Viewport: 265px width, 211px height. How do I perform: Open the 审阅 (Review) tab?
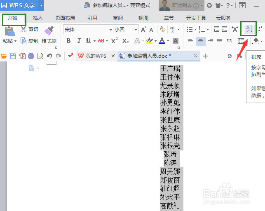(x=118, y=18)
